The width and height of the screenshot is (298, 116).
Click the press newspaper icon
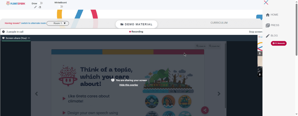tap(268, 25)
